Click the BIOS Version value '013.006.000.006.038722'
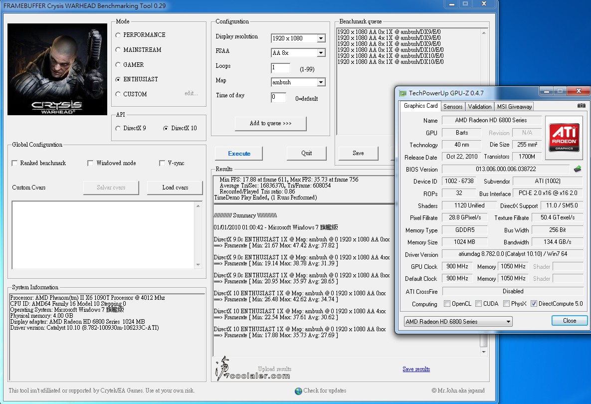This screenshot has width=591, height=404. point(505,169)
